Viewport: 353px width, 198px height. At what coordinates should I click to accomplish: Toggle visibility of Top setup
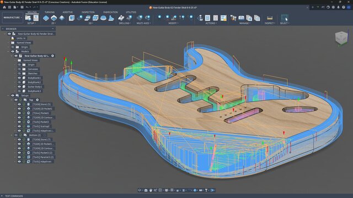point(16,100)
